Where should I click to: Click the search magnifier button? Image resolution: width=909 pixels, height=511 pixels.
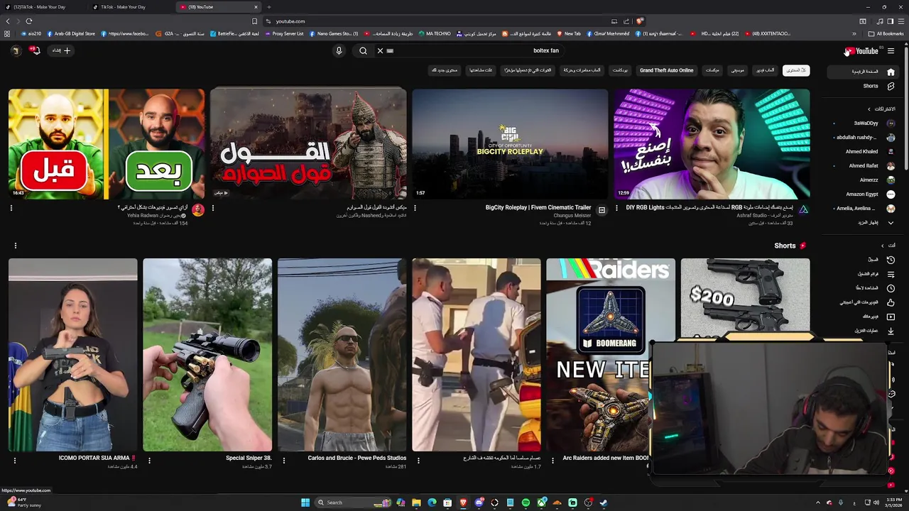click(x=363, y=50)
